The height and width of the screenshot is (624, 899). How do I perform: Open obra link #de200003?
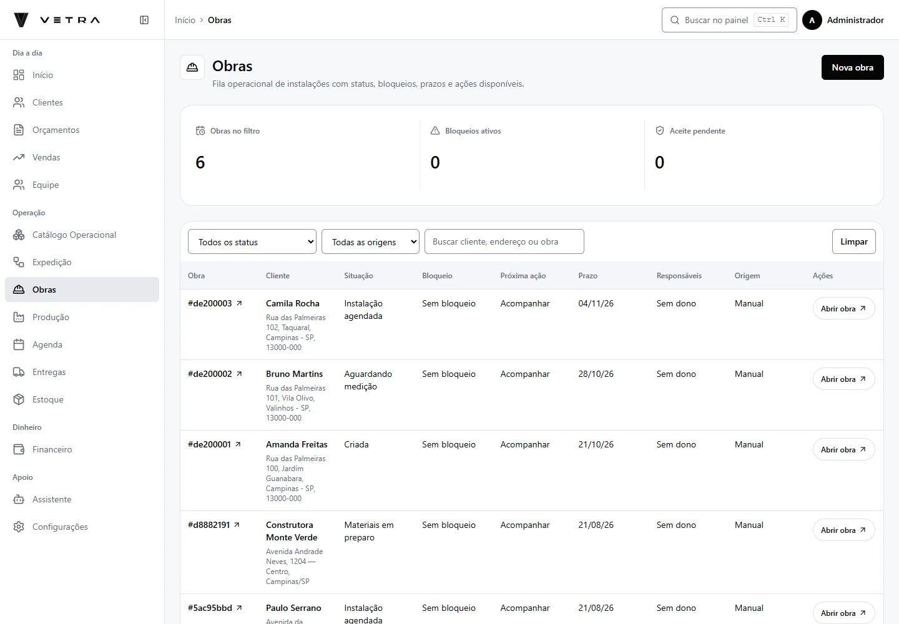click(215, 303)
